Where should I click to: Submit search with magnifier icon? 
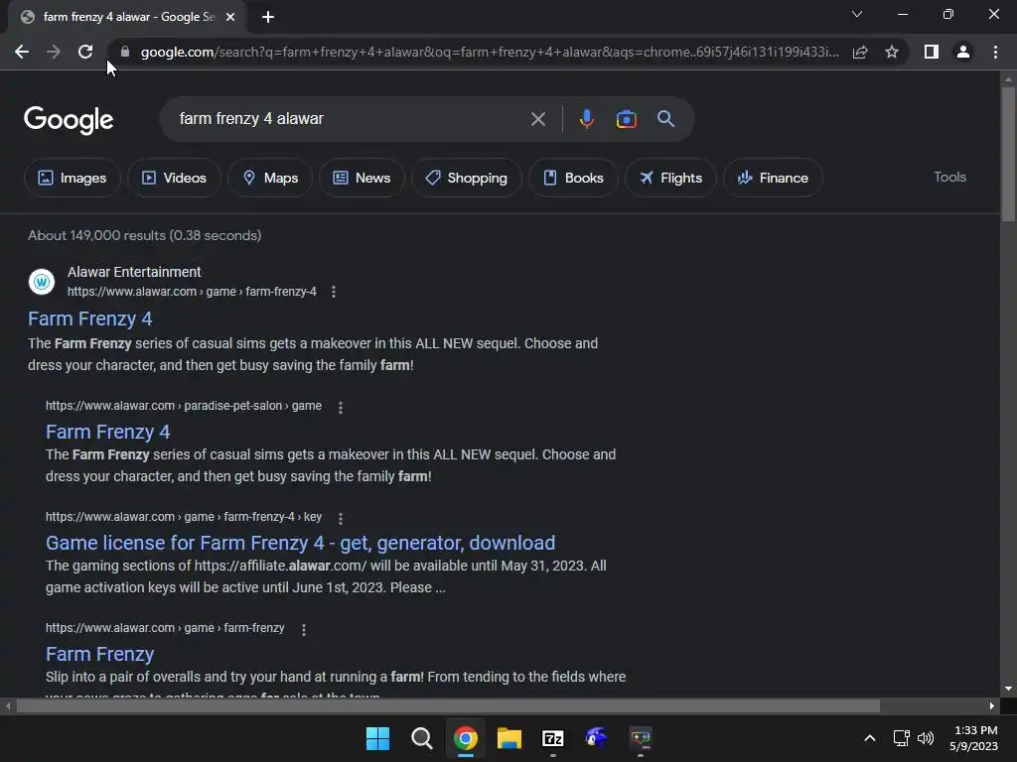pos(665,119)
